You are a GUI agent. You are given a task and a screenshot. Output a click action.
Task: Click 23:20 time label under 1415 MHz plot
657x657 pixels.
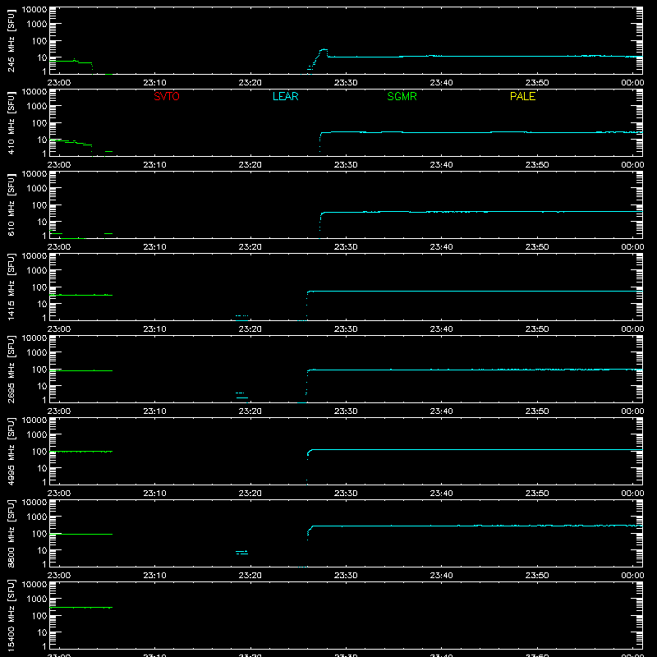pyautogui.click(x=250, y=329)
